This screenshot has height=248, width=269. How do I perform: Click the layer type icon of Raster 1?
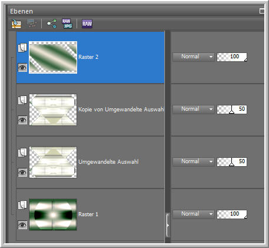pyautogui.click(x=22, y=205)
